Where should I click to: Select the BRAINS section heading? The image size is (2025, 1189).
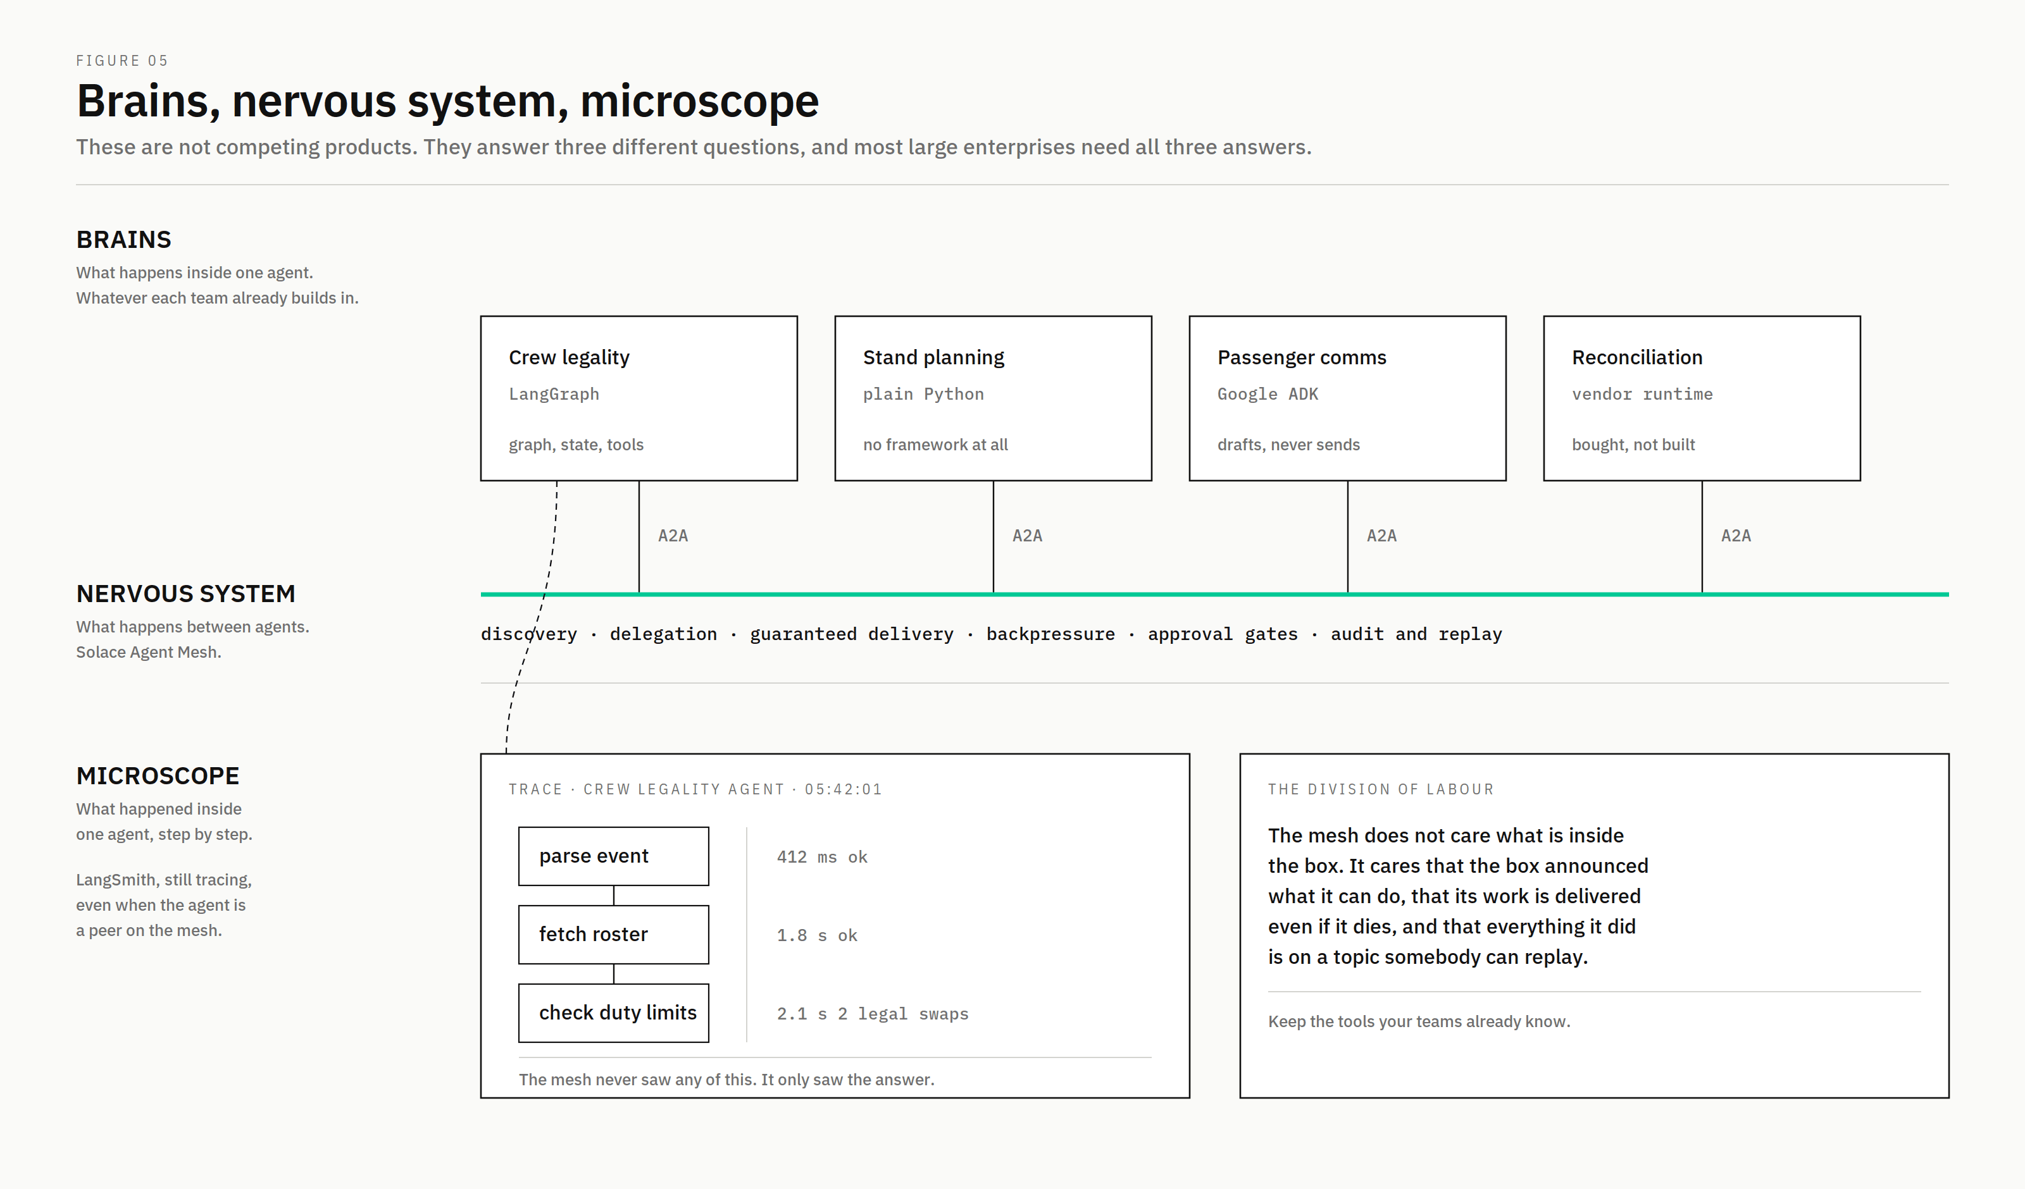(x=124, y=240)
